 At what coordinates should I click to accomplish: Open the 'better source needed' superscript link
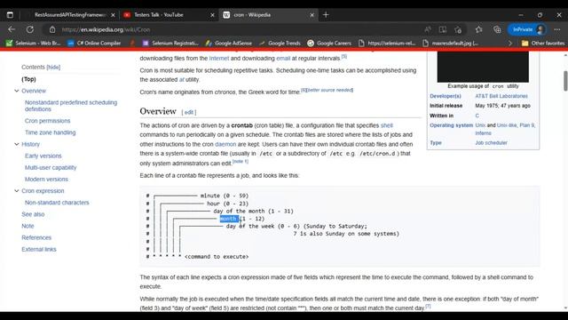pos(330,90)
